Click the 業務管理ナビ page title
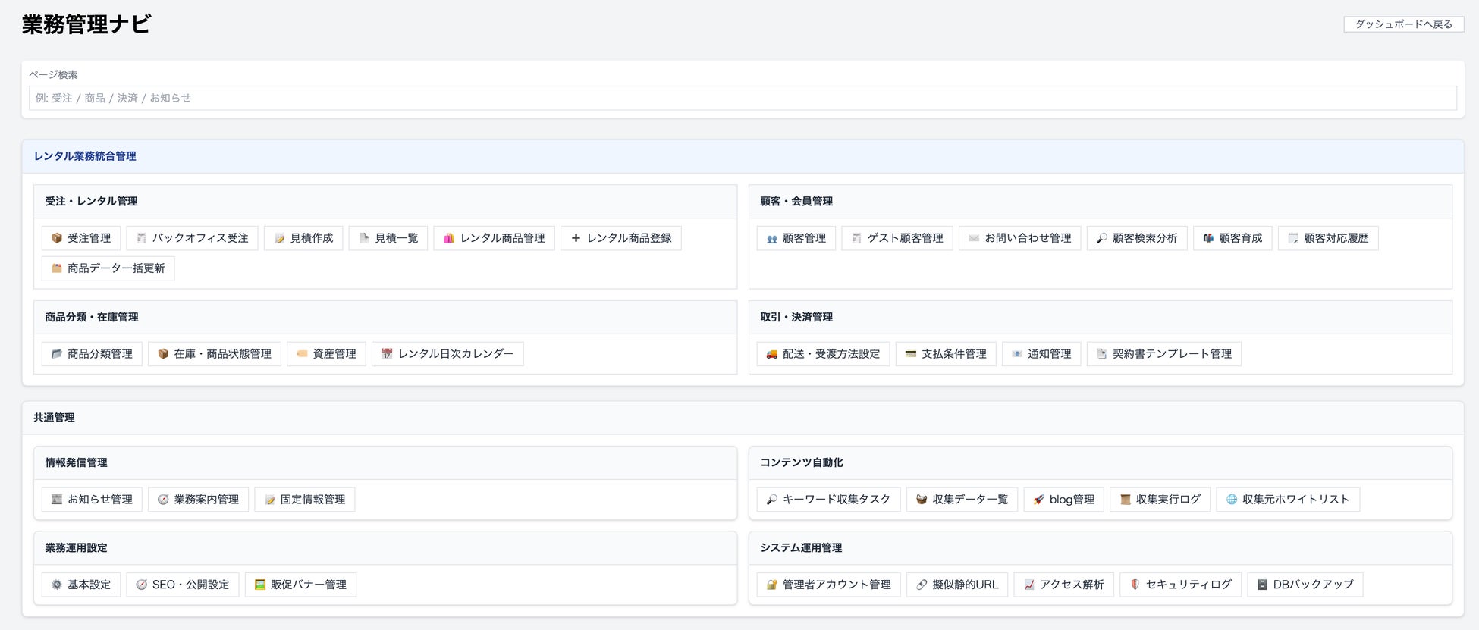The height and width of the screenshot is (630, 1479). pyautogui.click(x=86, y=24)
